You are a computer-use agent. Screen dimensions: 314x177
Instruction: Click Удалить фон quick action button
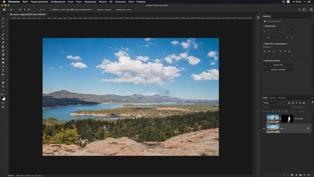tap(278, 65)
